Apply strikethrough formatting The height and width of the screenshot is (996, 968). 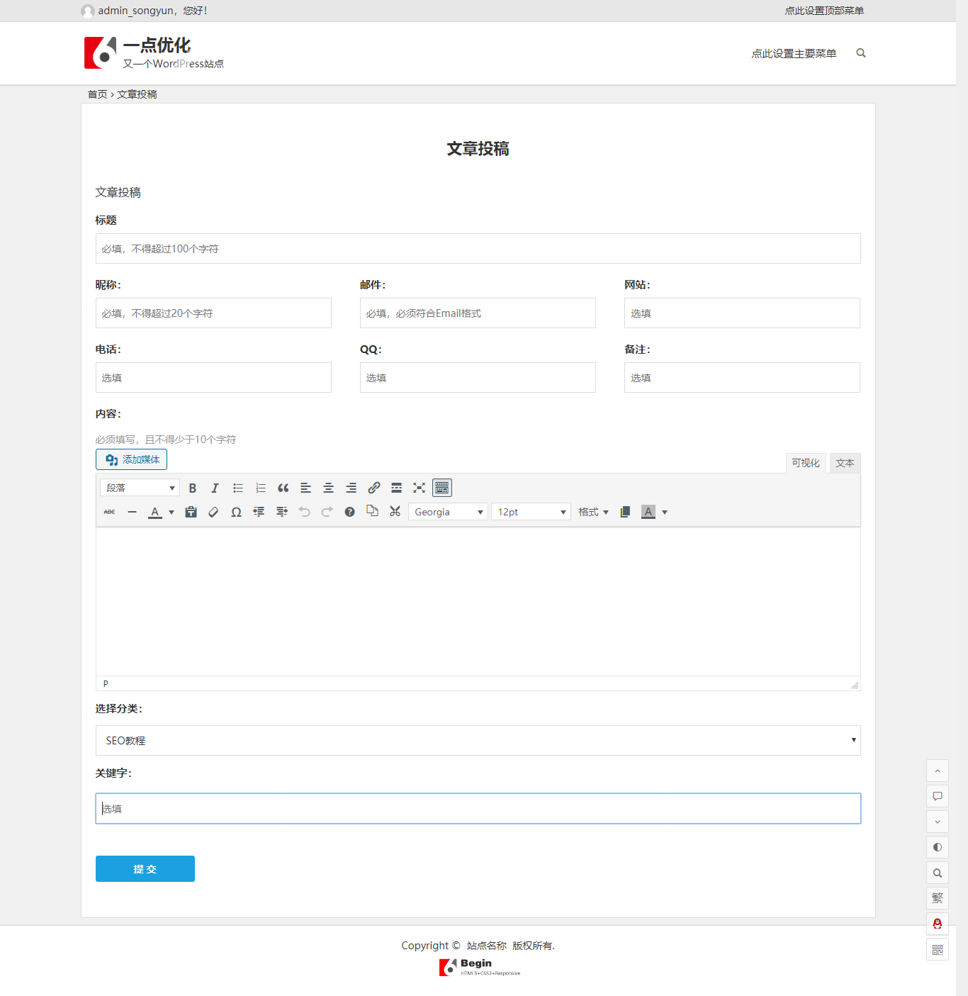[x=109, y=512]
